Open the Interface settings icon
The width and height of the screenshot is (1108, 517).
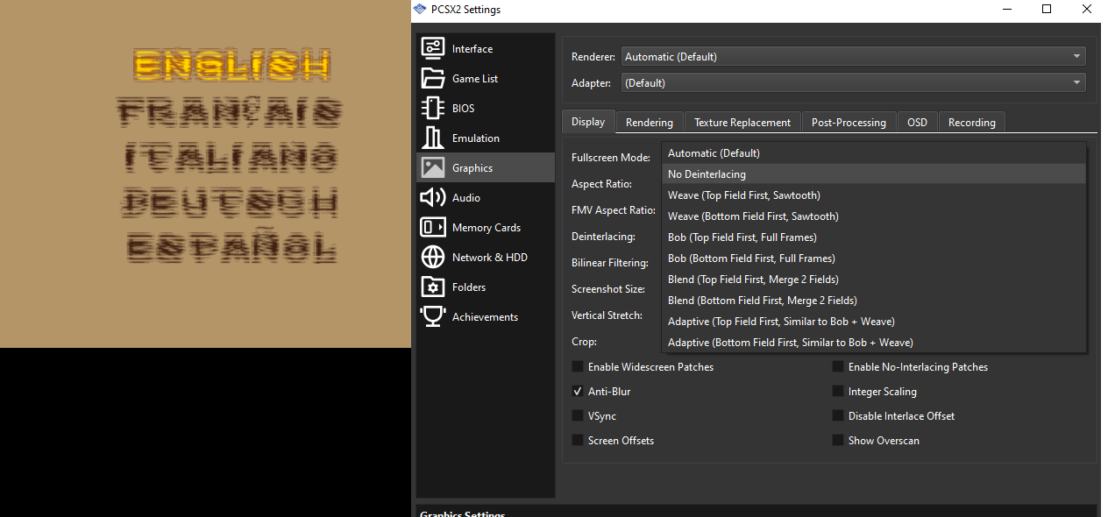(x=433, y=48)
